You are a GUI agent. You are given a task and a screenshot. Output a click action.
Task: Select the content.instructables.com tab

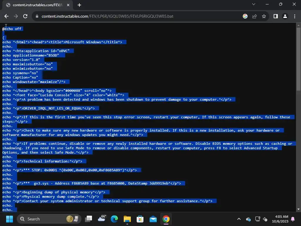coord(37,5)
